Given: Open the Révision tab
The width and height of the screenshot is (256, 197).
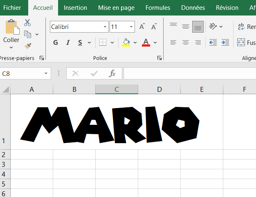Looking at the screenshot, I should click(227, 8).
